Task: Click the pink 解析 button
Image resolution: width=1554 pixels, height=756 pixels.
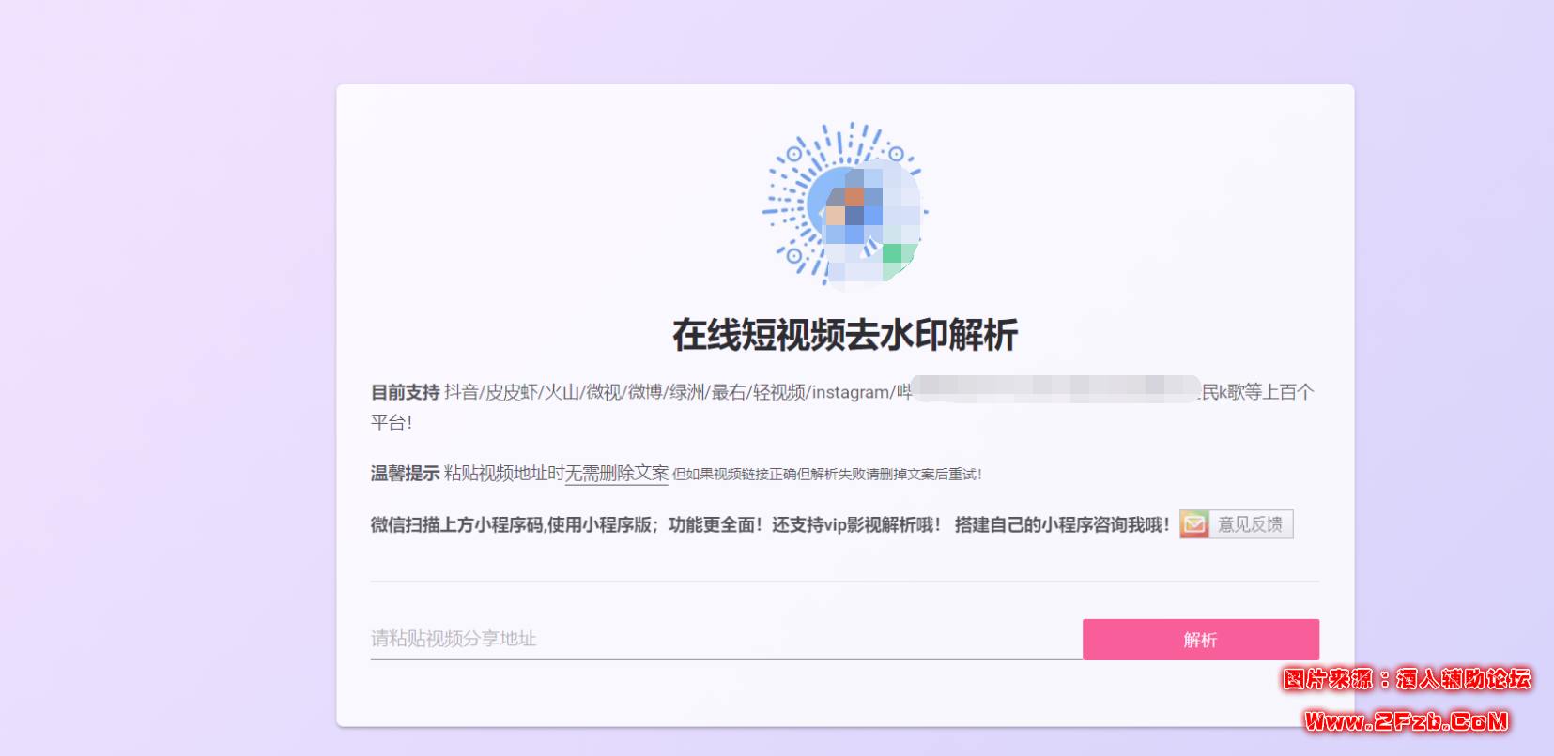Action: click(1200, 639)
